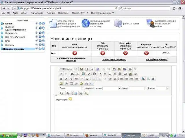Open the оптимизация страницы link
The image size is (185, 138).
[x=114, y=60]
